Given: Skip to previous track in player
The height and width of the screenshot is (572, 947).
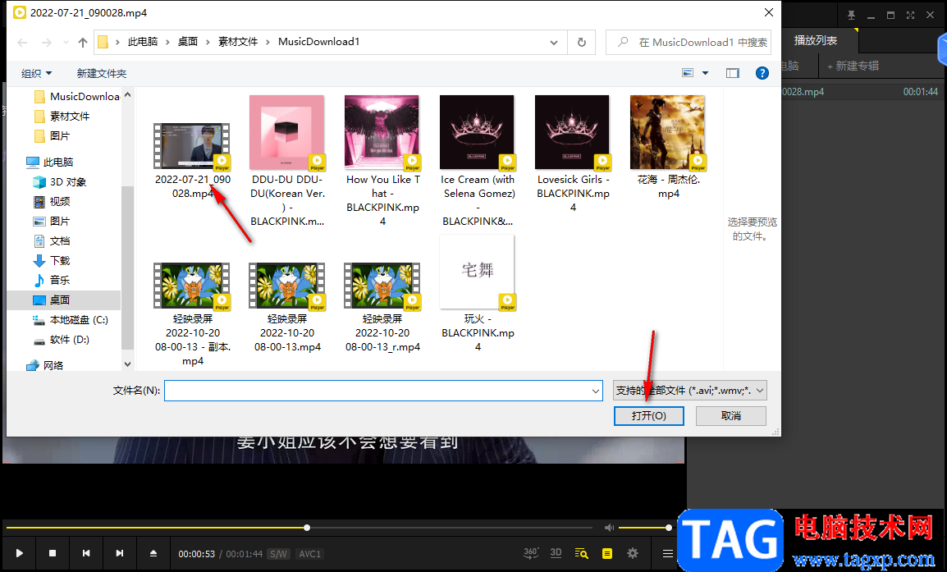Looking at the screenshot, I should click(86, 553).
